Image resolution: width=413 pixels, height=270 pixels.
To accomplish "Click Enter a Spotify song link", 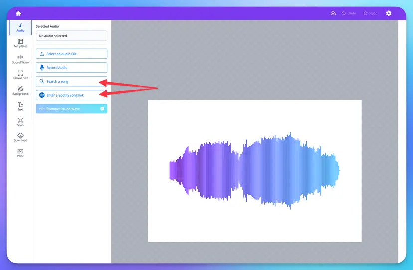I will (x=72, y=95).
